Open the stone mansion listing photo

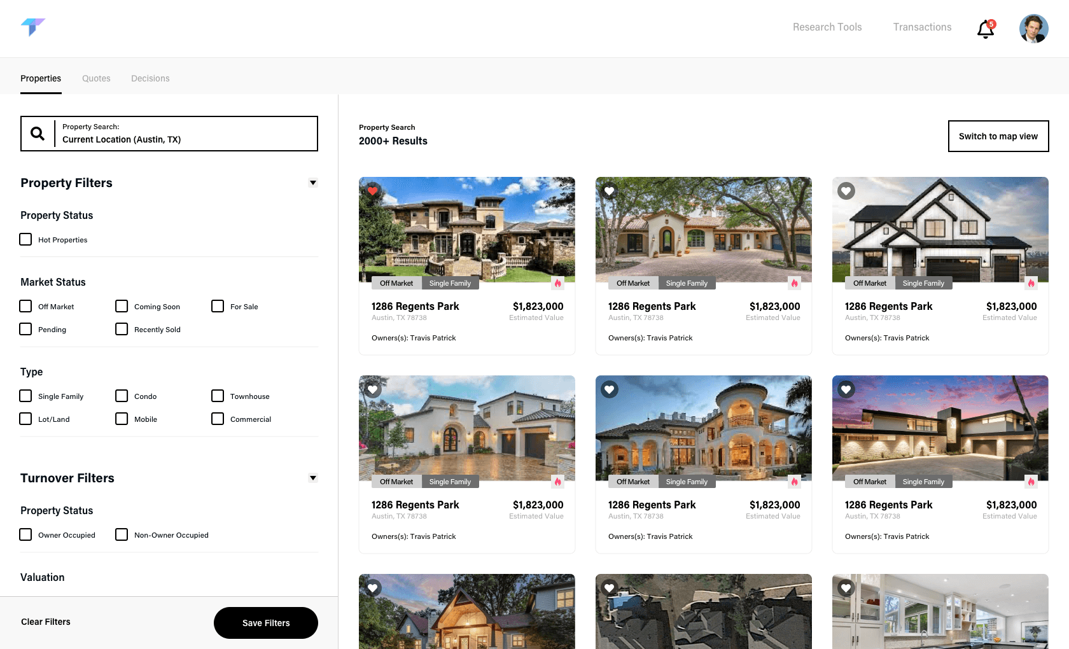(x=467, y=230)
